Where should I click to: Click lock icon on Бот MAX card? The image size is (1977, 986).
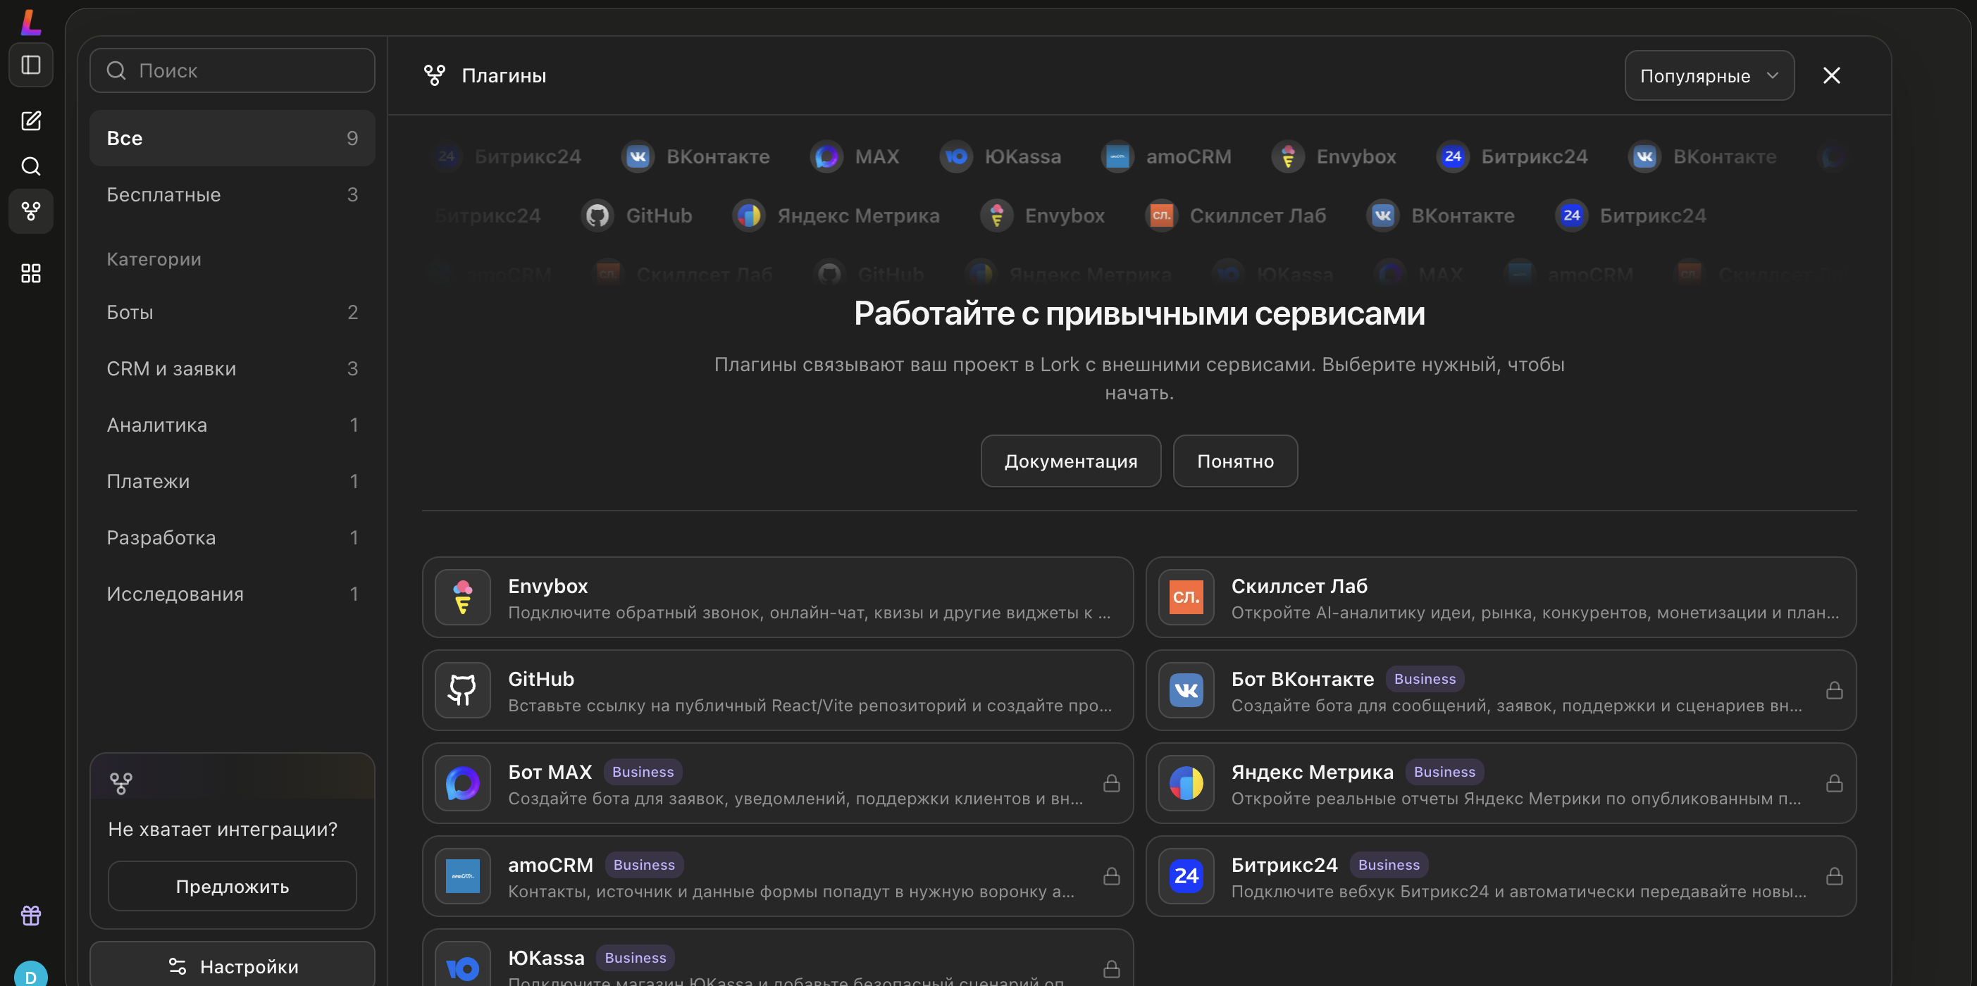[1111, 782]
